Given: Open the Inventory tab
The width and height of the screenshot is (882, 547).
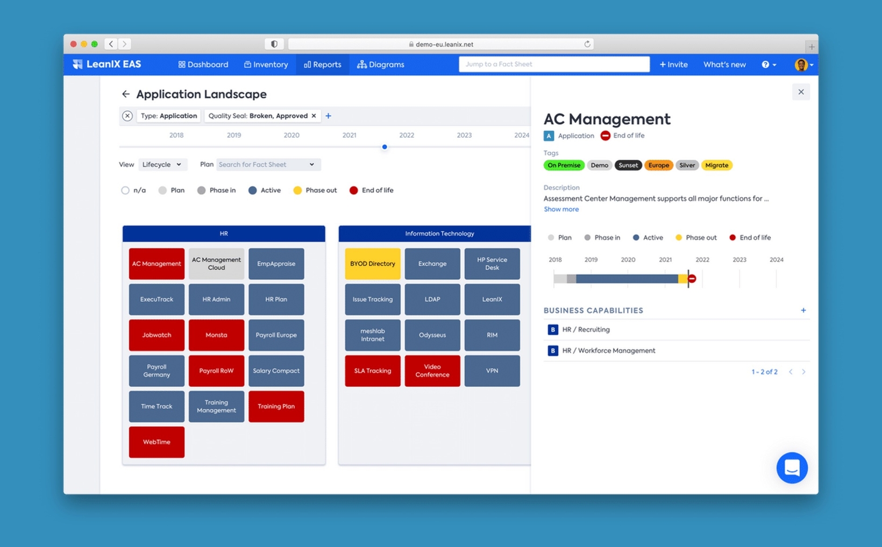Looking at the screenshot, I should (x=266, y=65).
